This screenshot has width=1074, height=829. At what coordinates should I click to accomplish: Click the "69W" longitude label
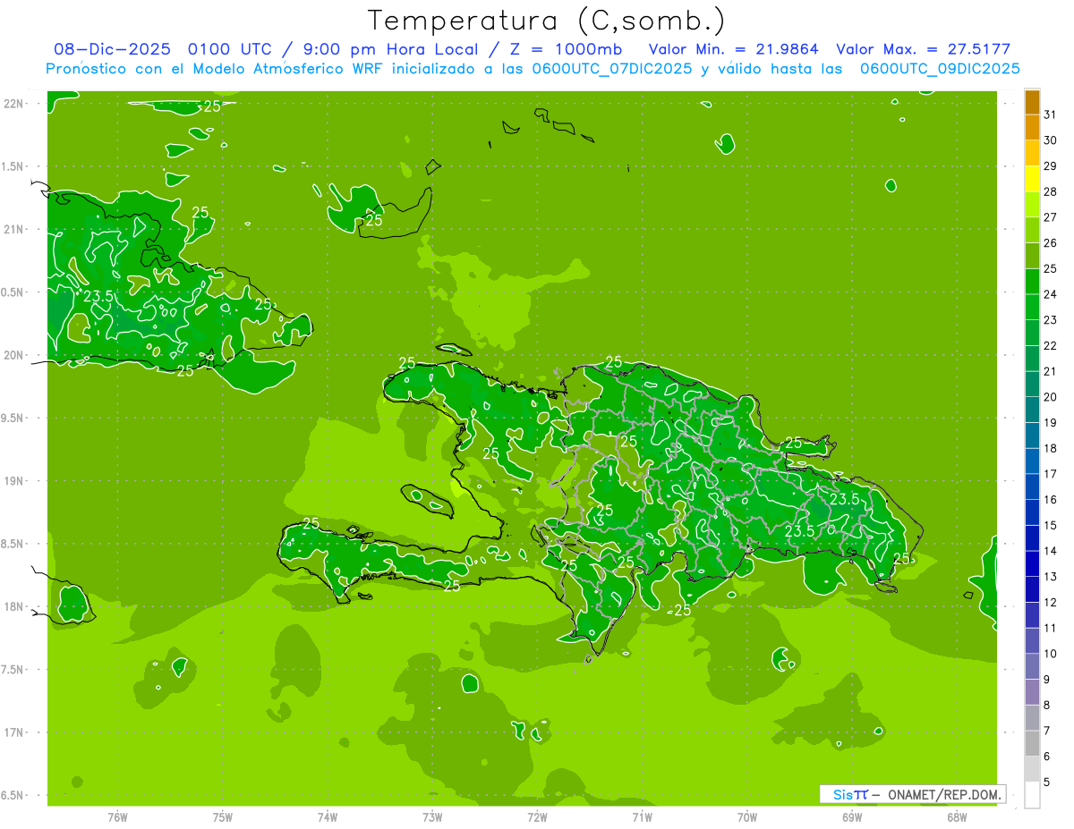852,816
